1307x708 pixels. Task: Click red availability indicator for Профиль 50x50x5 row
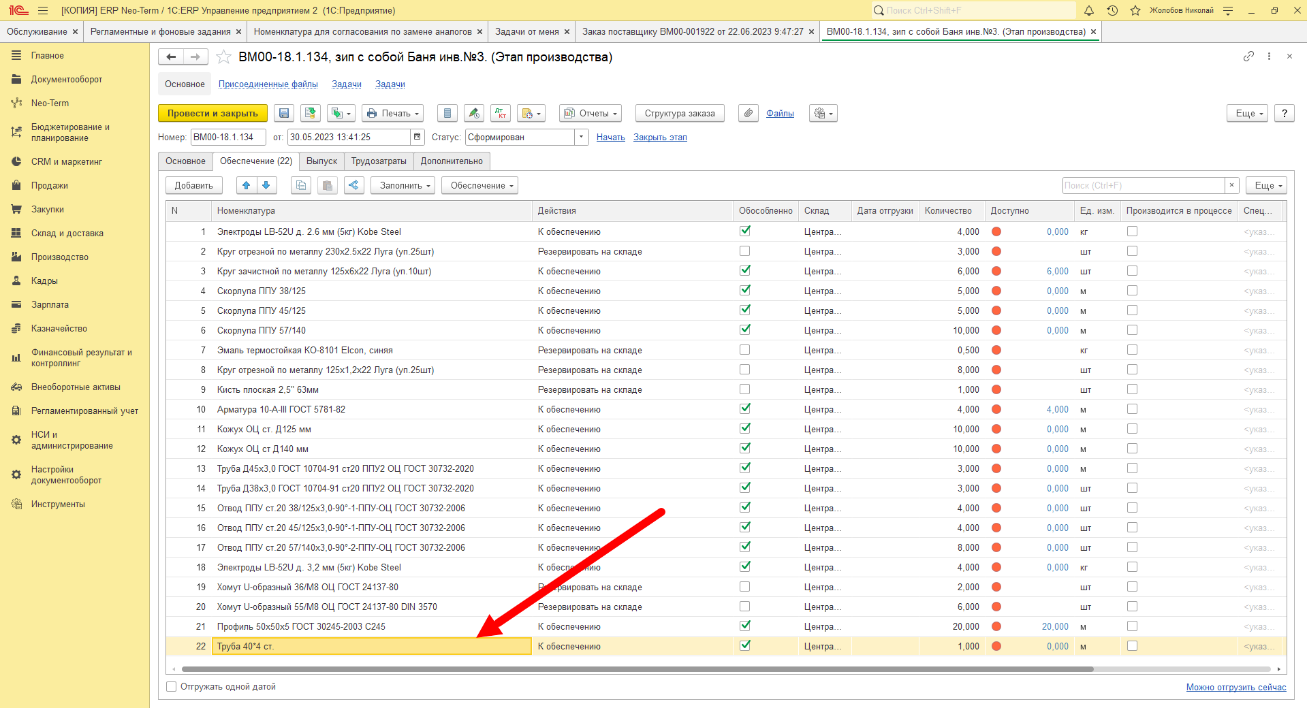click(996, 626)
